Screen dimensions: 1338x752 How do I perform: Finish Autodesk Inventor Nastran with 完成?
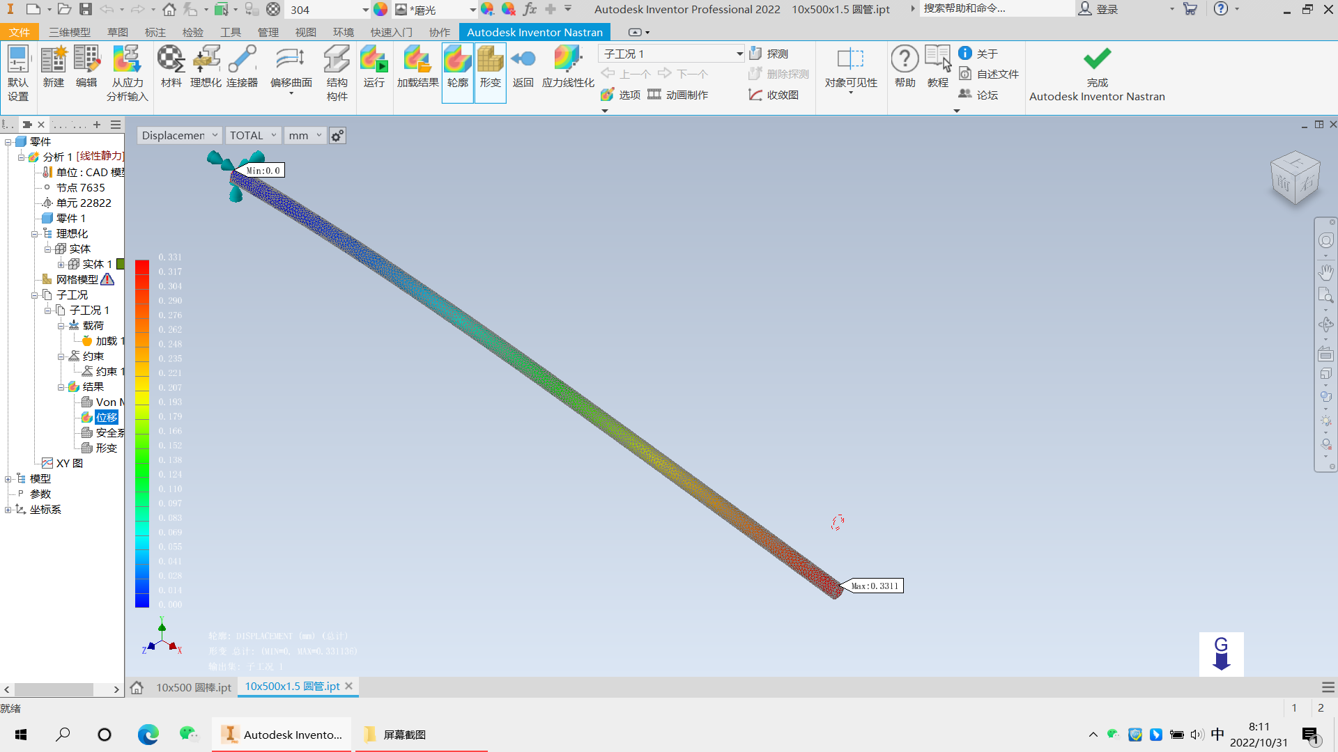(x=1097, y=74)
